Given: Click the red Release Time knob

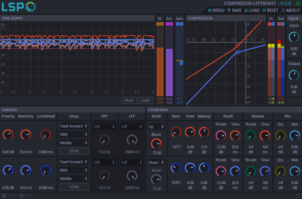Looking at the screenshot, I should [265, 135].
